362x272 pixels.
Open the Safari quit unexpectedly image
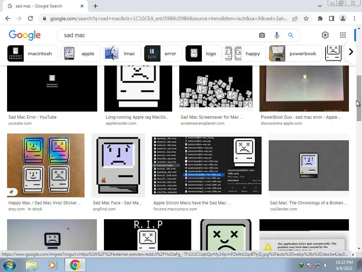click(304, 235)
